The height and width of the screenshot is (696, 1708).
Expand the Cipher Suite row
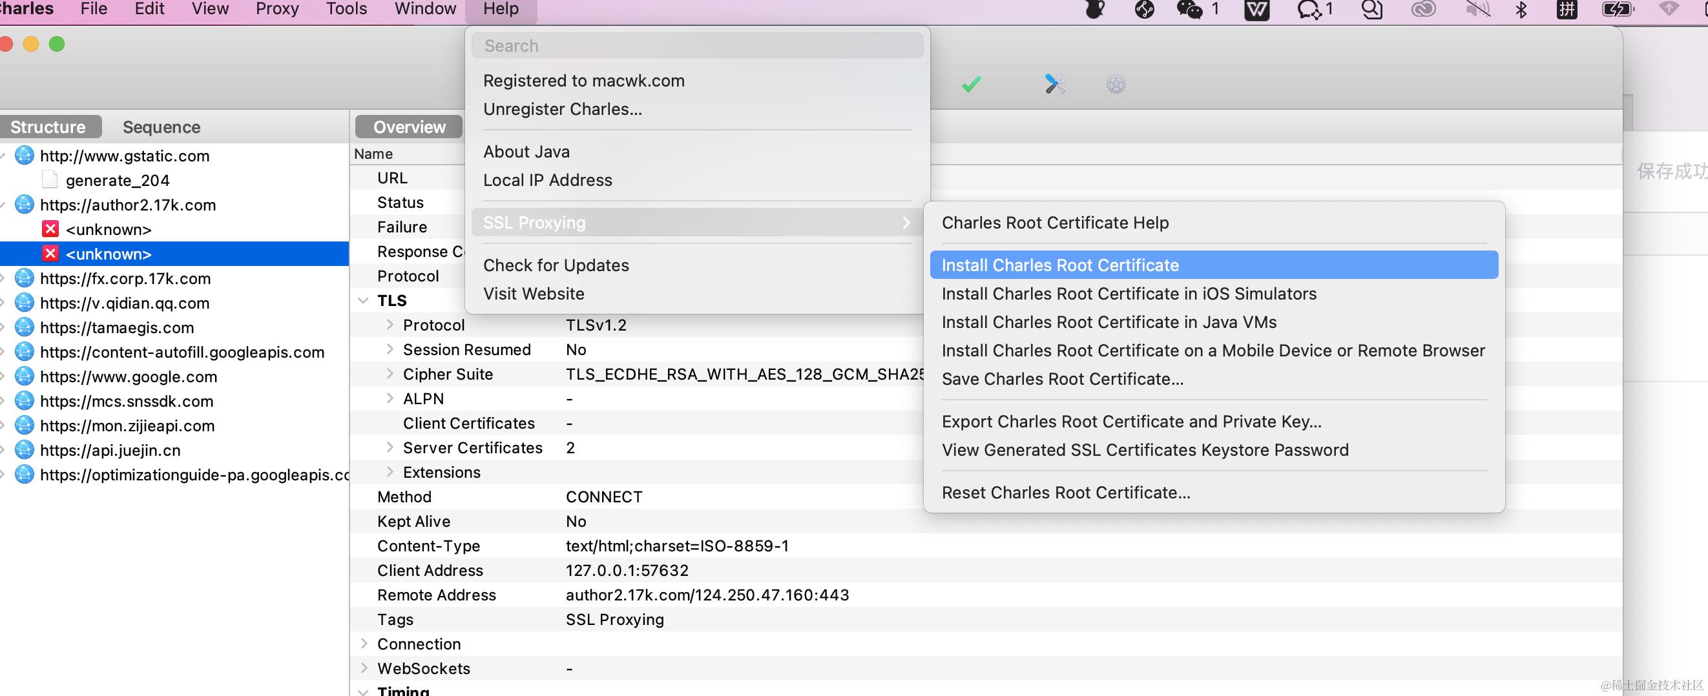pos(390,374)
